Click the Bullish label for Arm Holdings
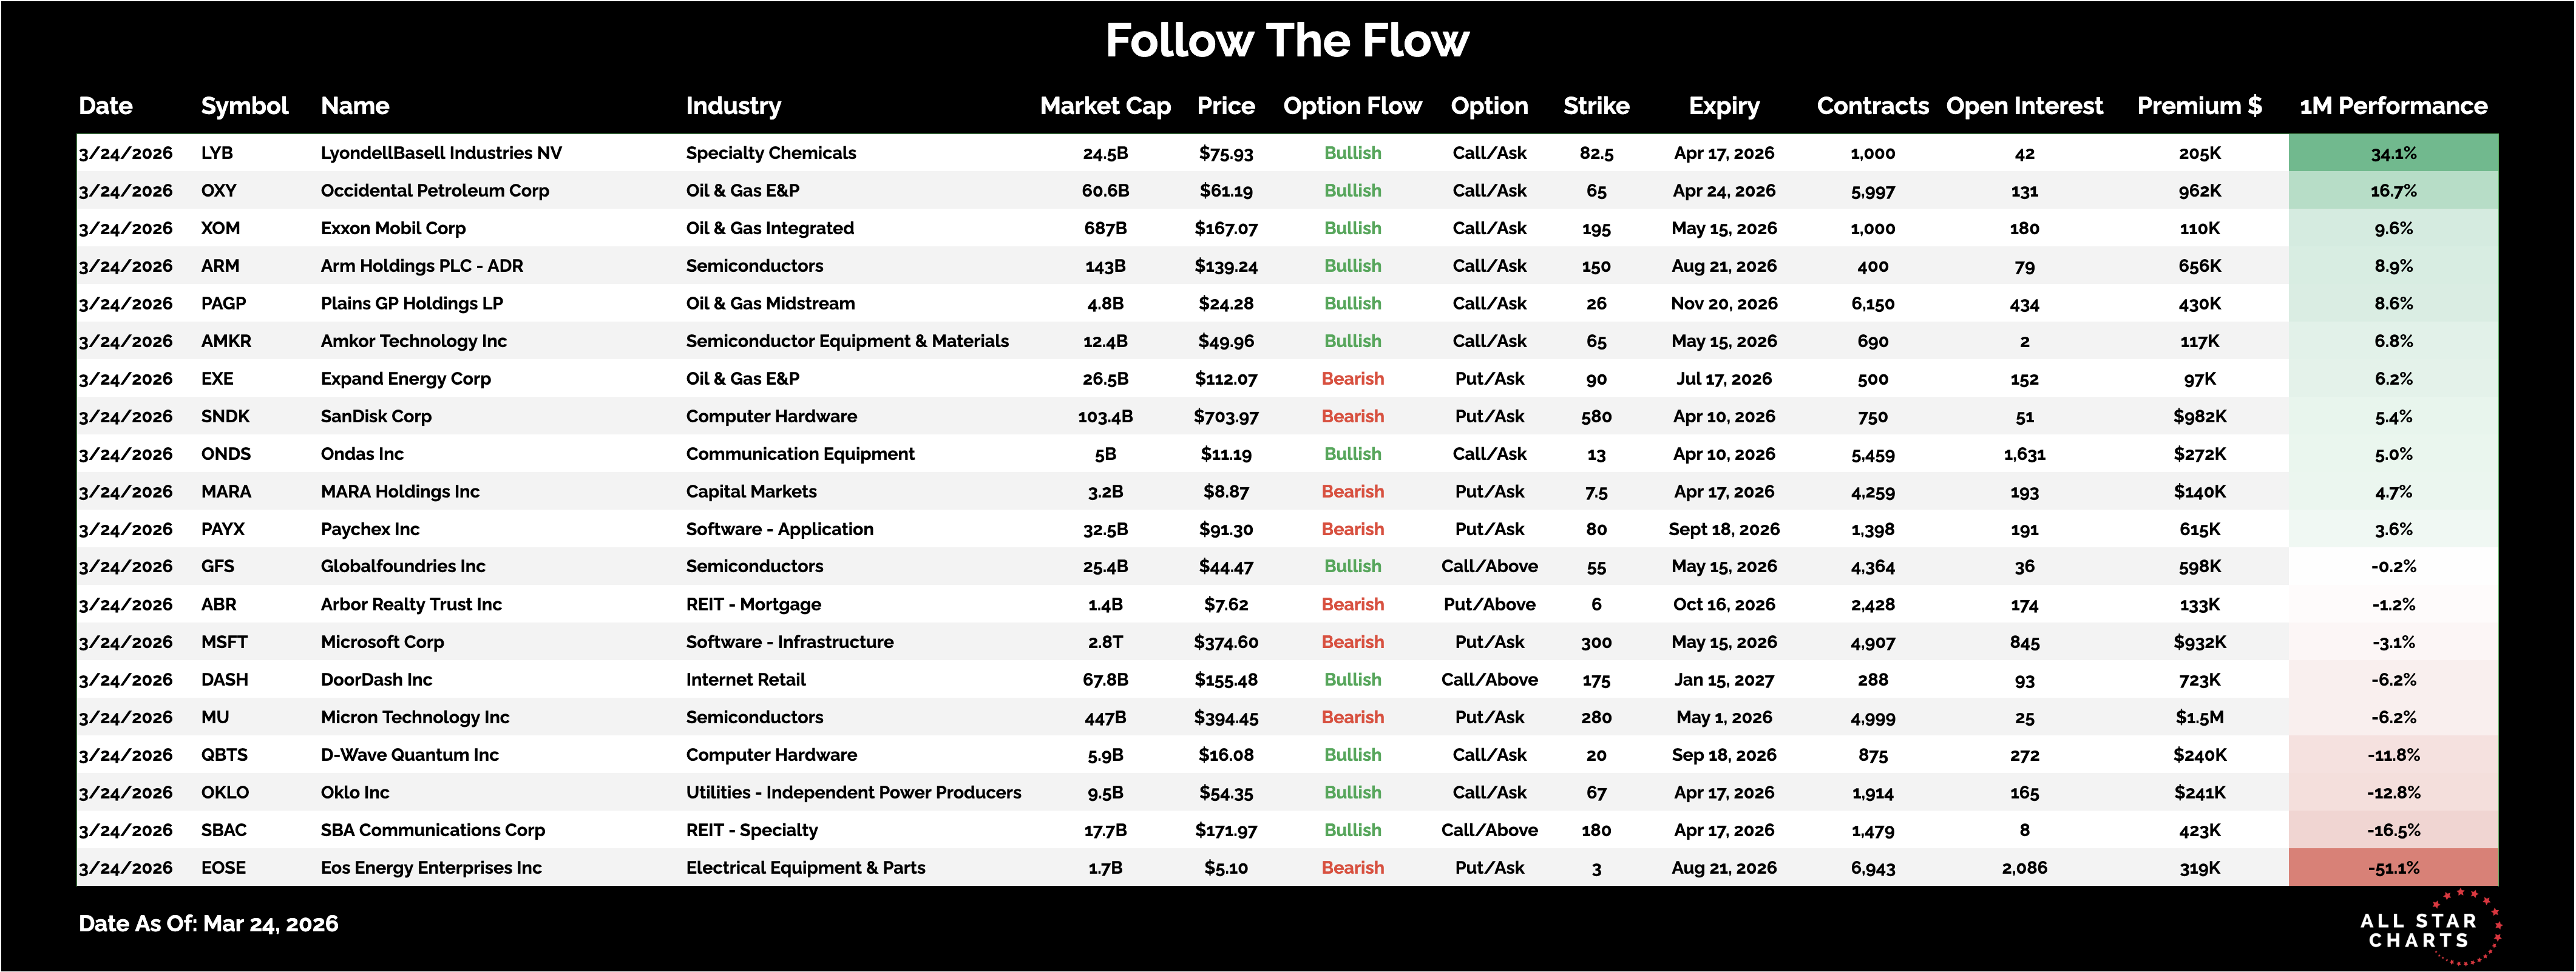 pyautogui.click(x=1352, y=266)
